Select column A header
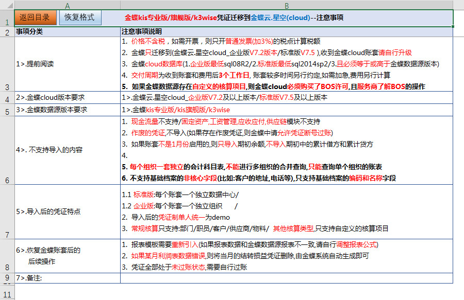Viewport: 464px width, 300px height. pos(67,5)
